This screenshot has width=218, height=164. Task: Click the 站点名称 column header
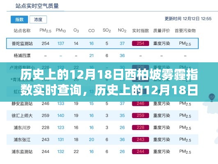[x=22, y=31]
